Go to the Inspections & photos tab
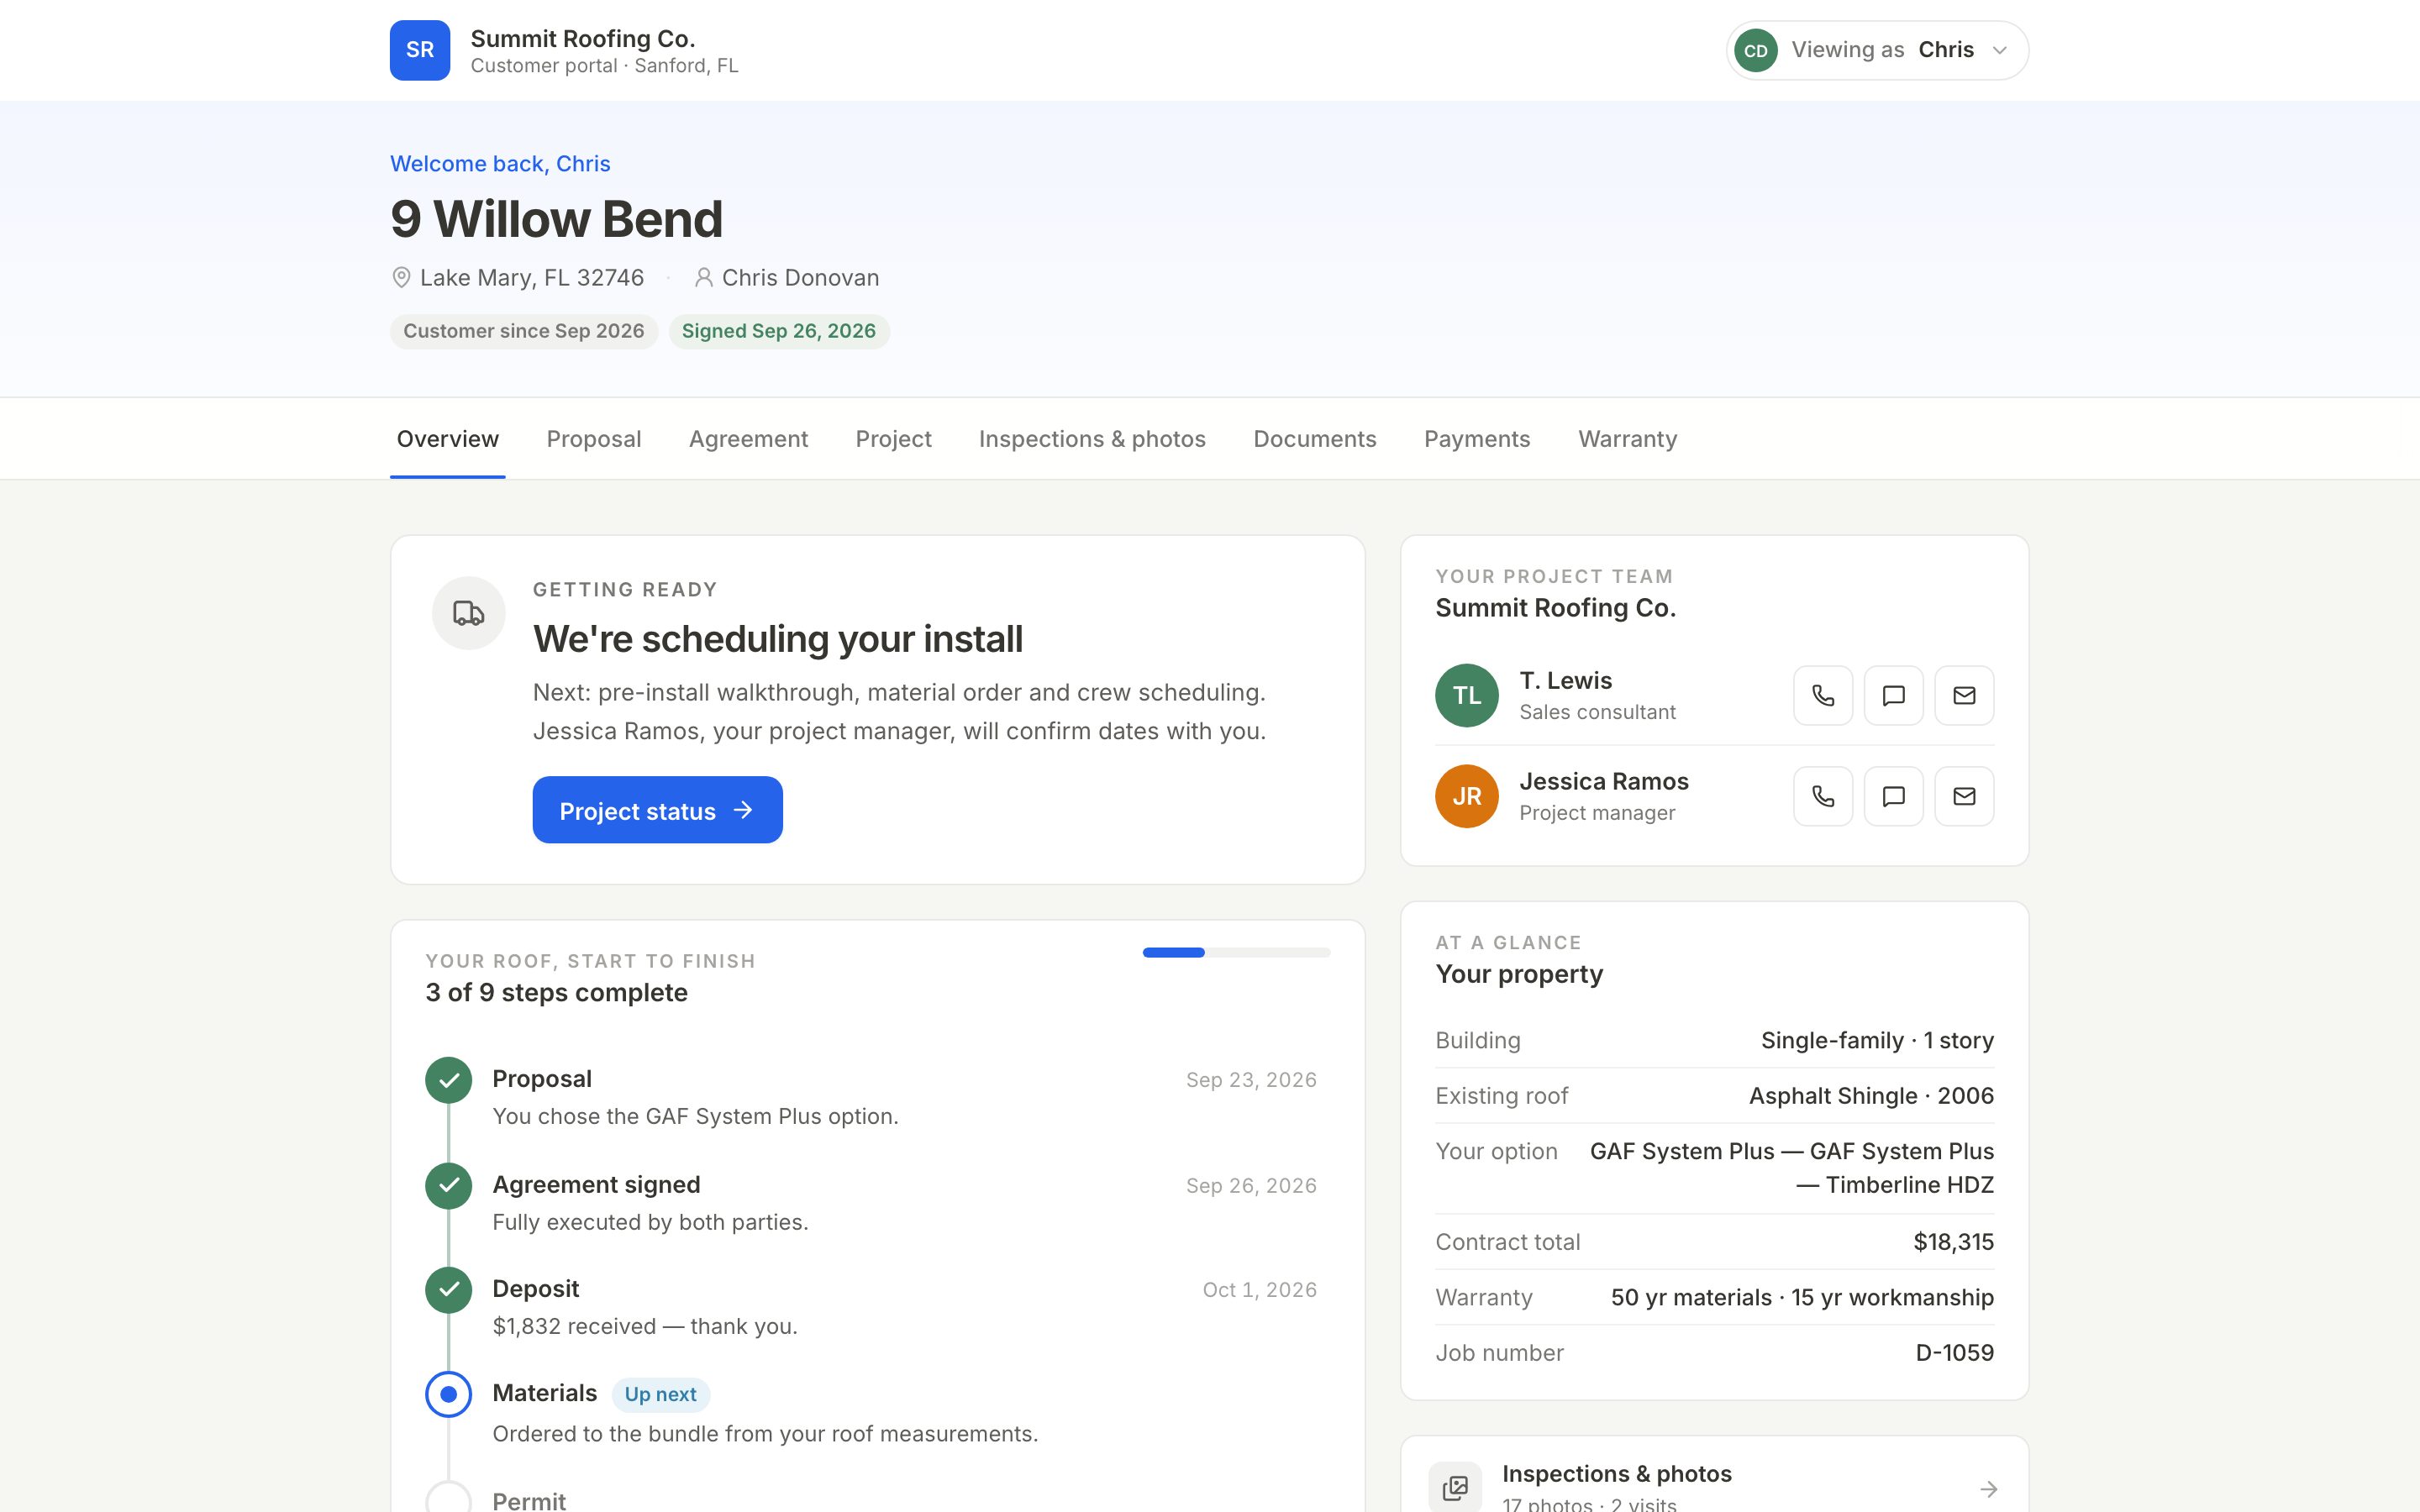Viewport: 2420px width, 1512px height. click(x=1092, y=439)
